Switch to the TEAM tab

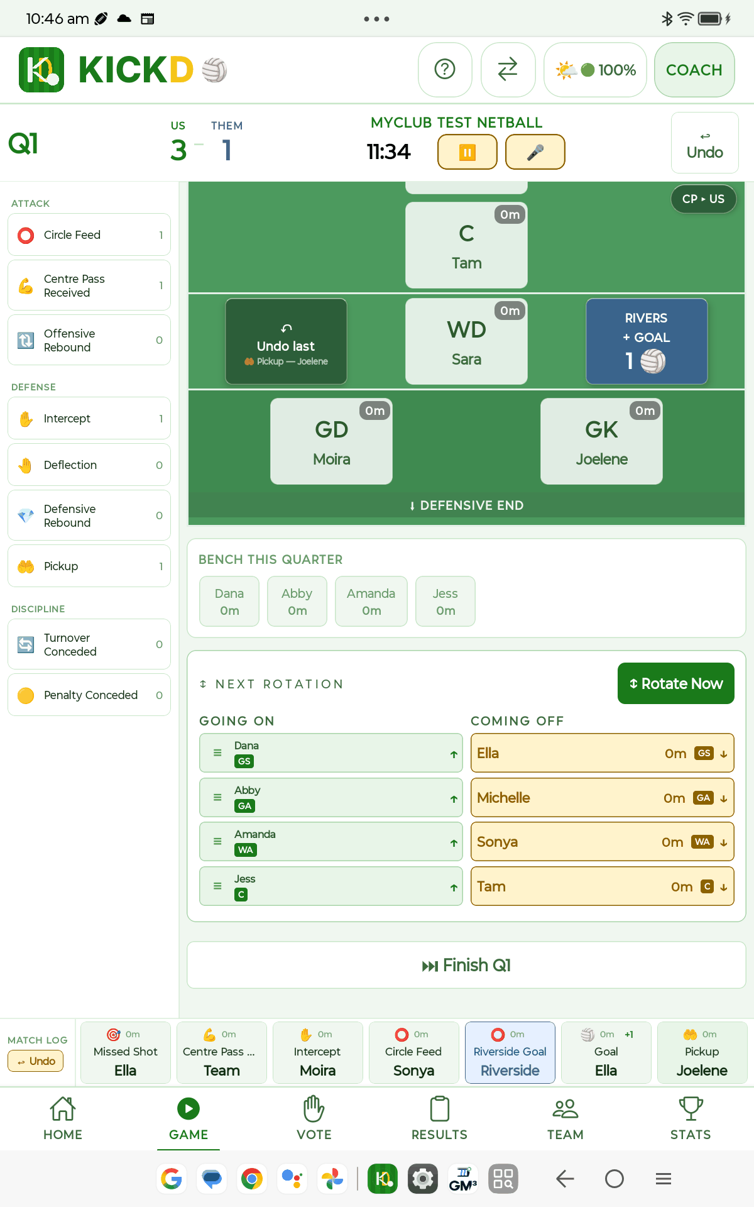coord(565,1118)
